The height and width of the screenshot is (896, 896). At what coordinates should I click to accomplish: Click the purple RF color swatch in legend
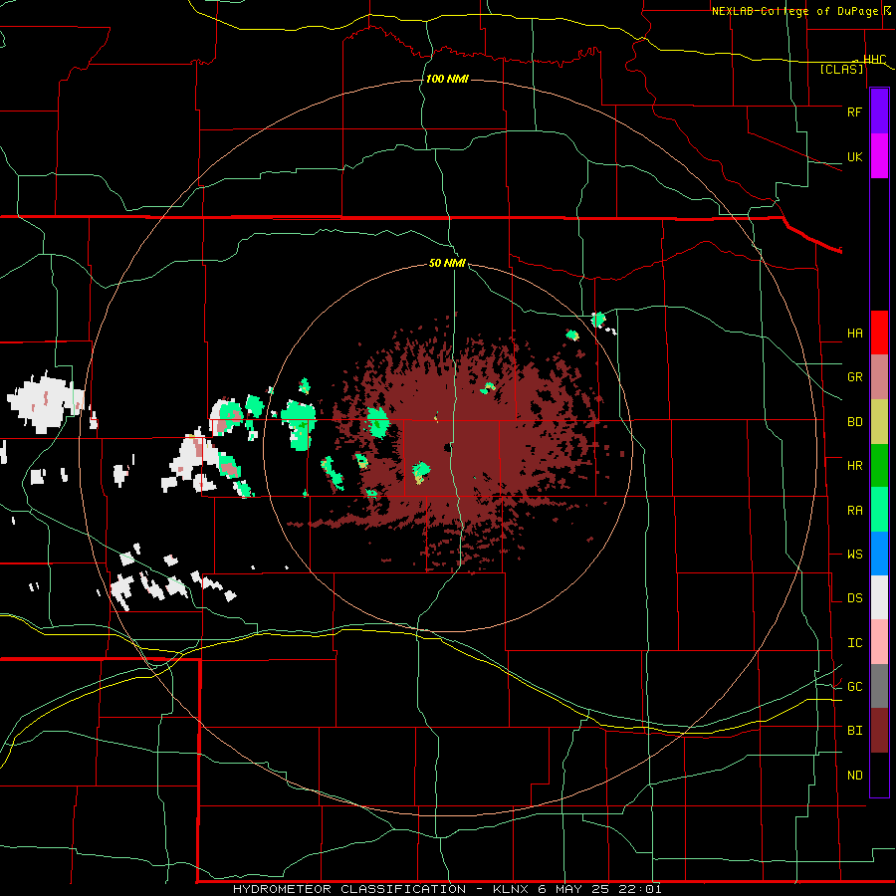click(x=879, y=112)
